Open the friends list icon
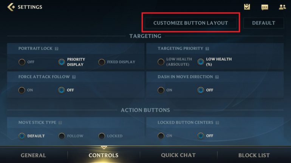 tap(282, 7)
